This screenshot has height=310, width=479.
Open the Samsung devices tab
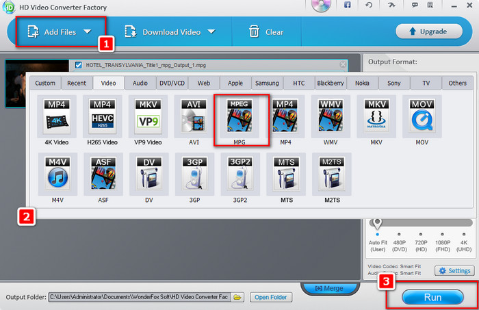coord(267,83)
